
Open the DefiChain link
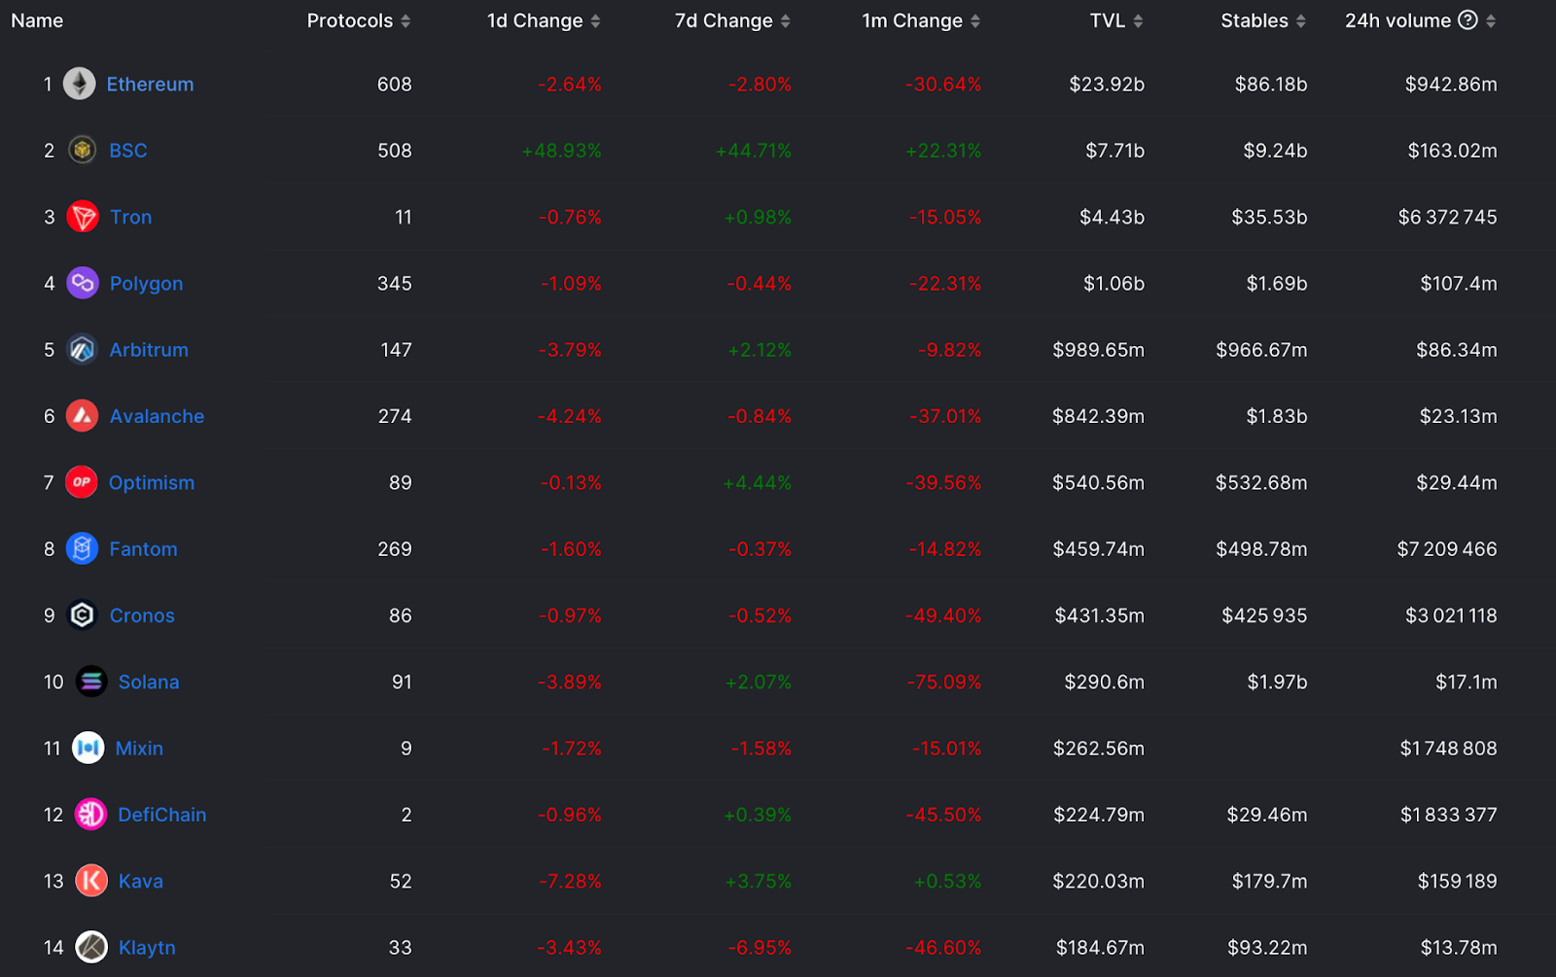point(161,815)
